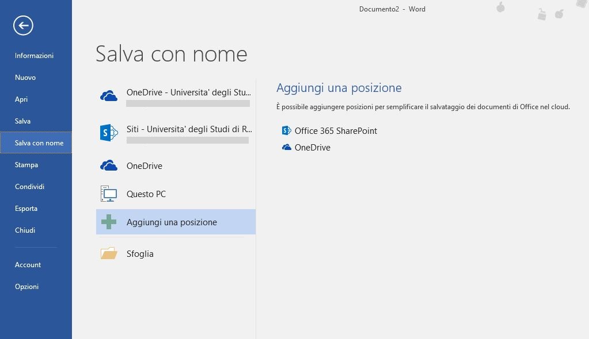Open Opzioni in the sidebar
This screenshot has width=589, height=339.
[26, 286]
